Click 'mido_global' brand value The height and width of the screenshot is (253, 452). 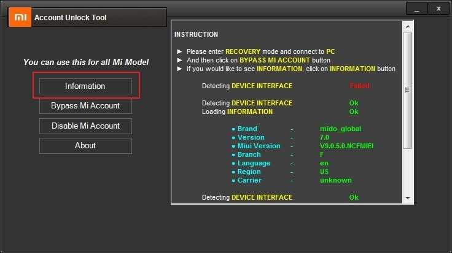point(340,129)
